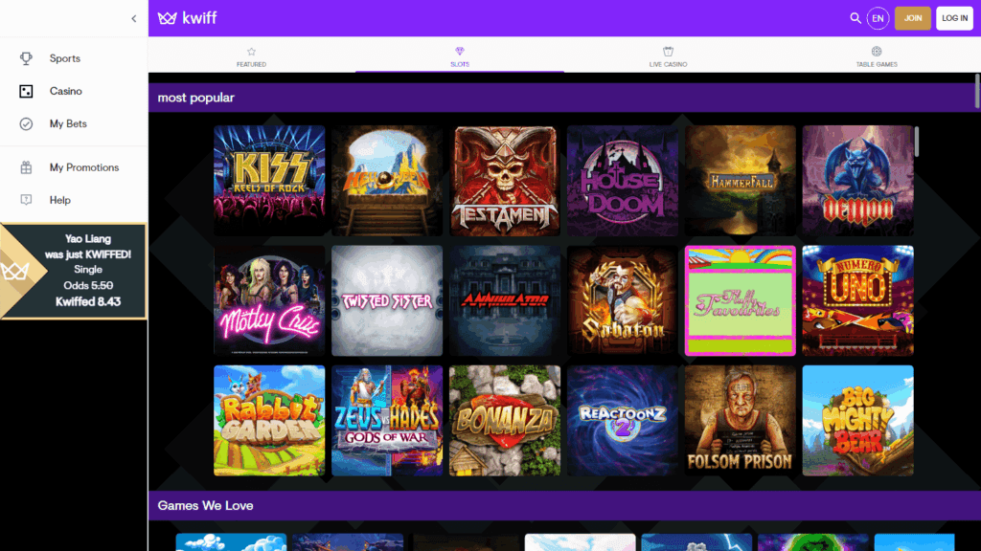Open Bonanza slot game

click(x=505, y=421)
